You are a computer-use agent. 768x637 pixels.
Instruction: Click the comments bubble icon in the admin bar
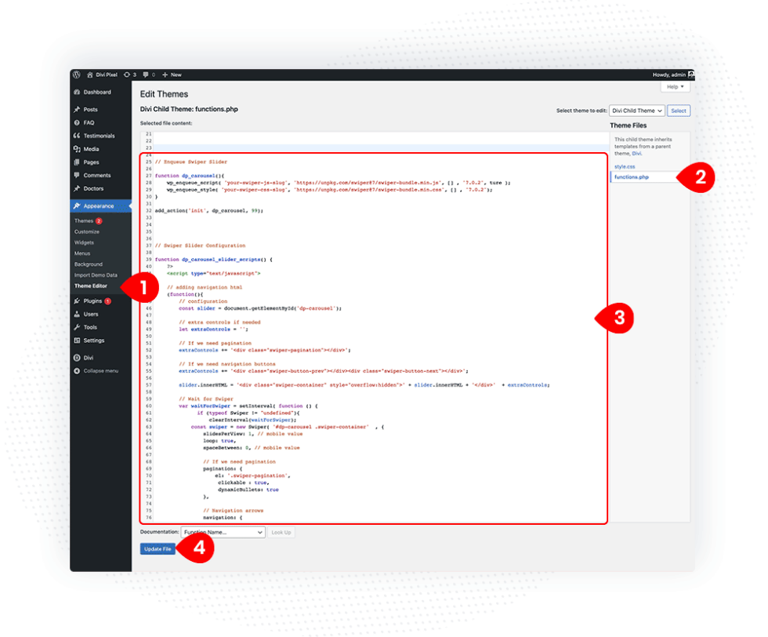pyautogui.click(x=146, y=75)
